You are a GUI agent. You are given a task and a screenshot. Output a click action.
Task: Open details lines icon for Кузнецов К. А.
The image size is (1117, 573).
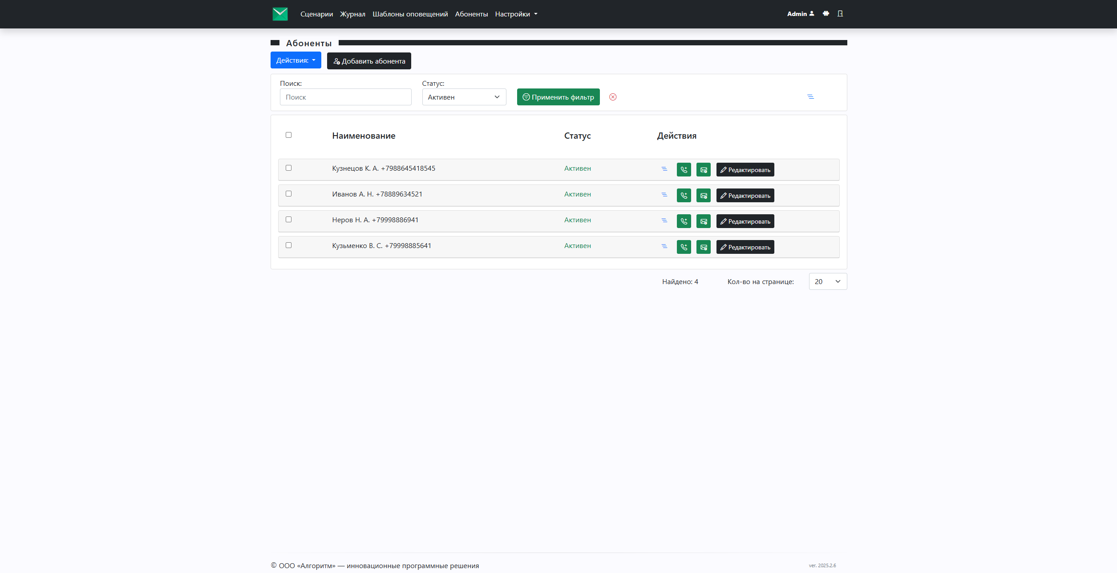pos(664,169)
